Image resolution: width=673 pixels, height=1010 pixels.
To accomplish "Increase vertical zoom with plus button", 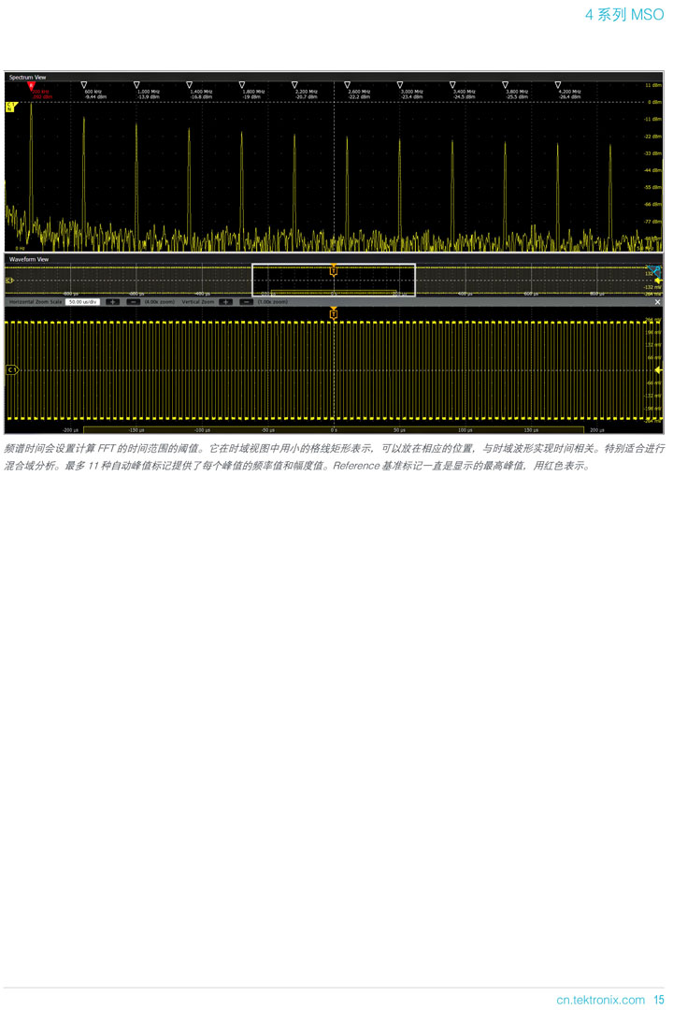I will coord(225,301).
